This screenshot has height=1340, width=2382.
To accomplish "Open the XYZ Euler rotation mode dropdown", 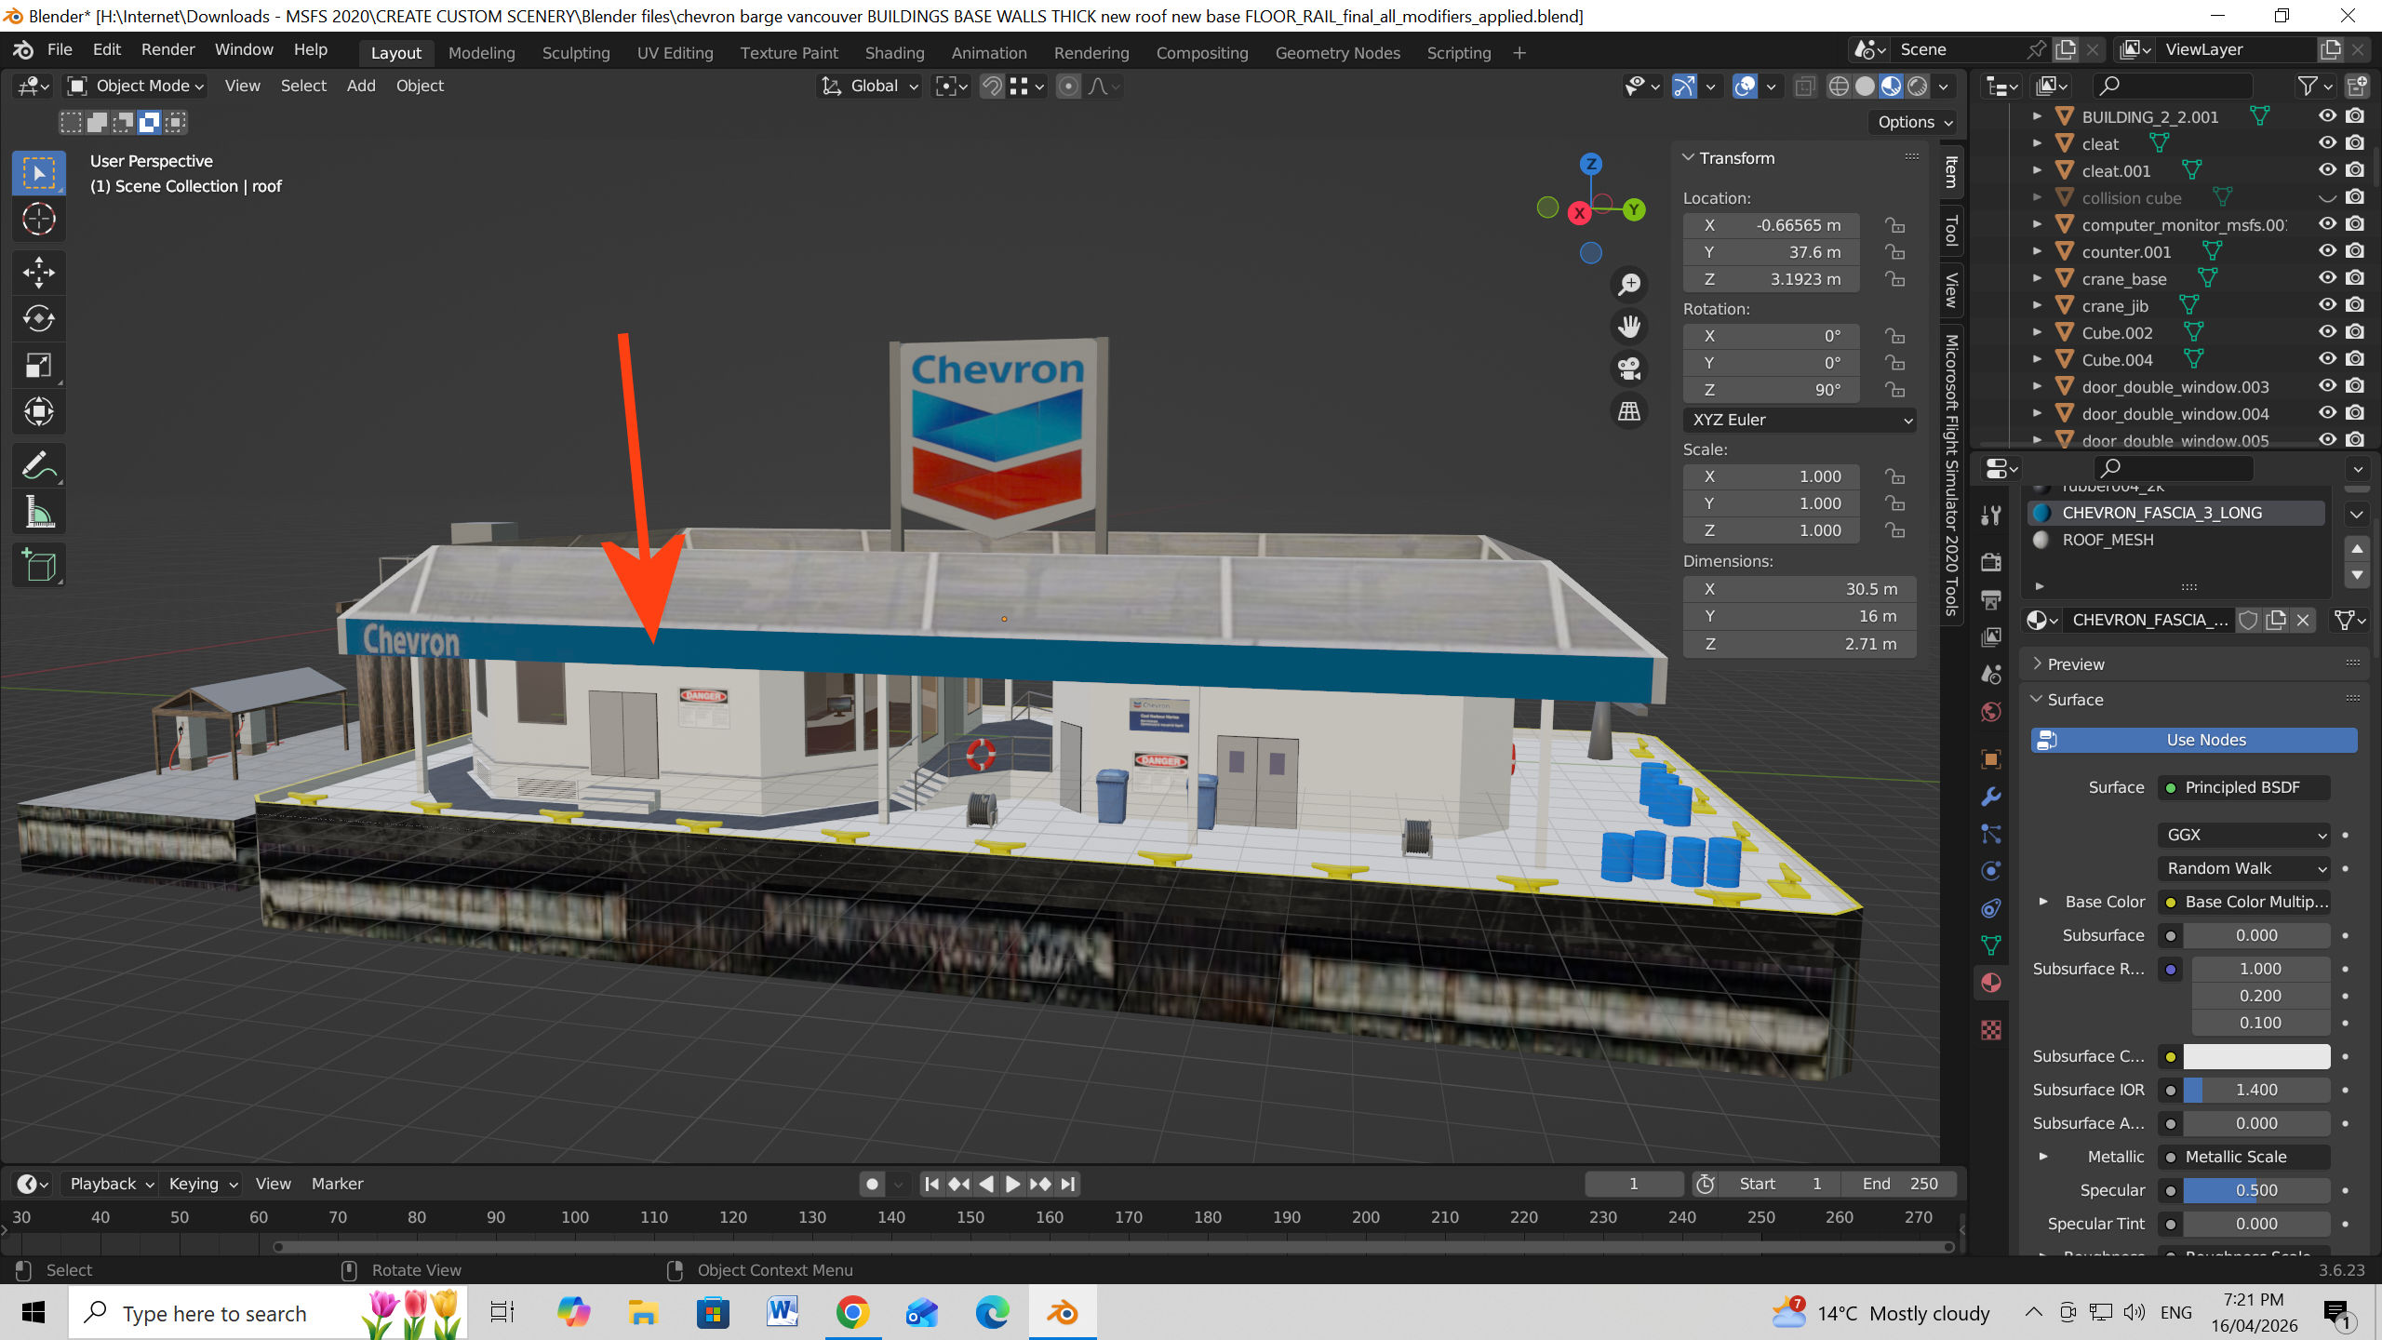I will (x=1800, y=420).
